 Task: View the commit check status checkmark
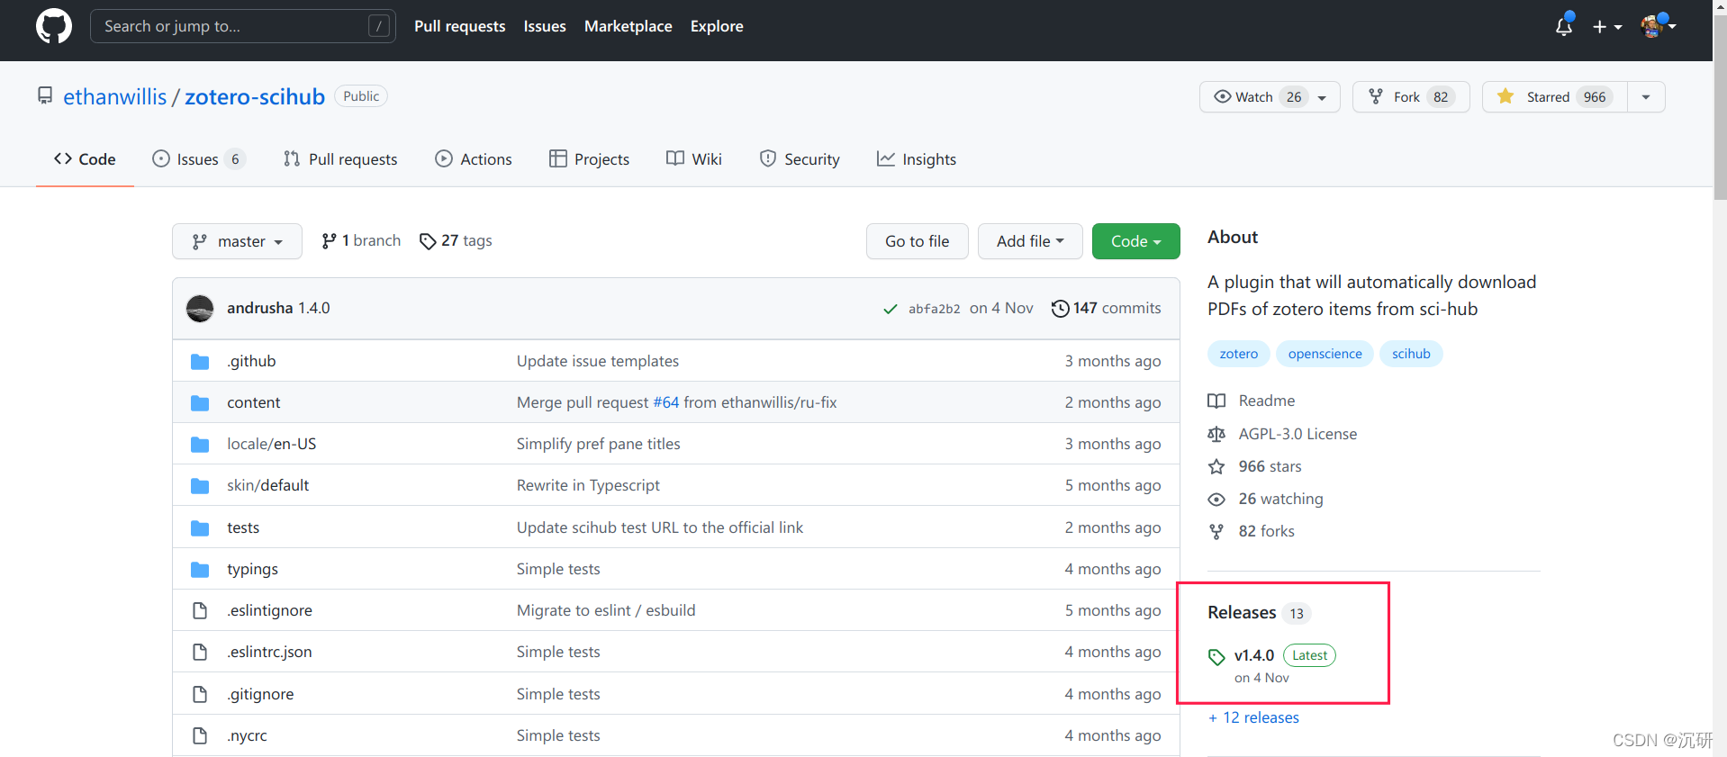coord(891,309)
